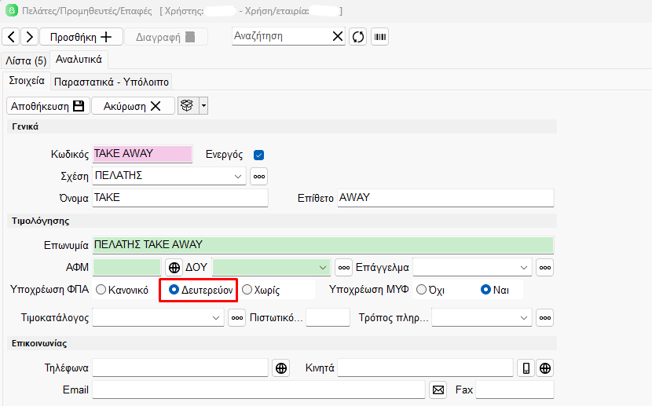Select the Κανονικό radio for Υποχρέωση ΦΠΑ
This screenshot has width=652, height=406.
pyautogui.click(x=101, y=290)
